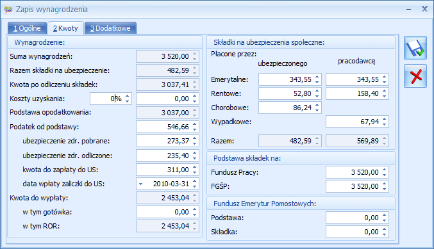Image resolution: width=434 pixels, height=249 pixels.
Task: Select the 2 Kwoty tab
Action: [65, 28]
